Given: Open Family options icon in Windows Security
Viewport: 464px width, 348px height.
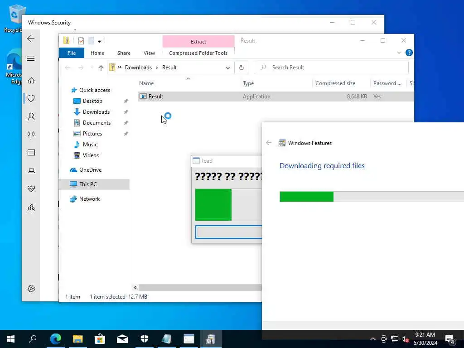Looking at the screenshot, I should (31, 208).
